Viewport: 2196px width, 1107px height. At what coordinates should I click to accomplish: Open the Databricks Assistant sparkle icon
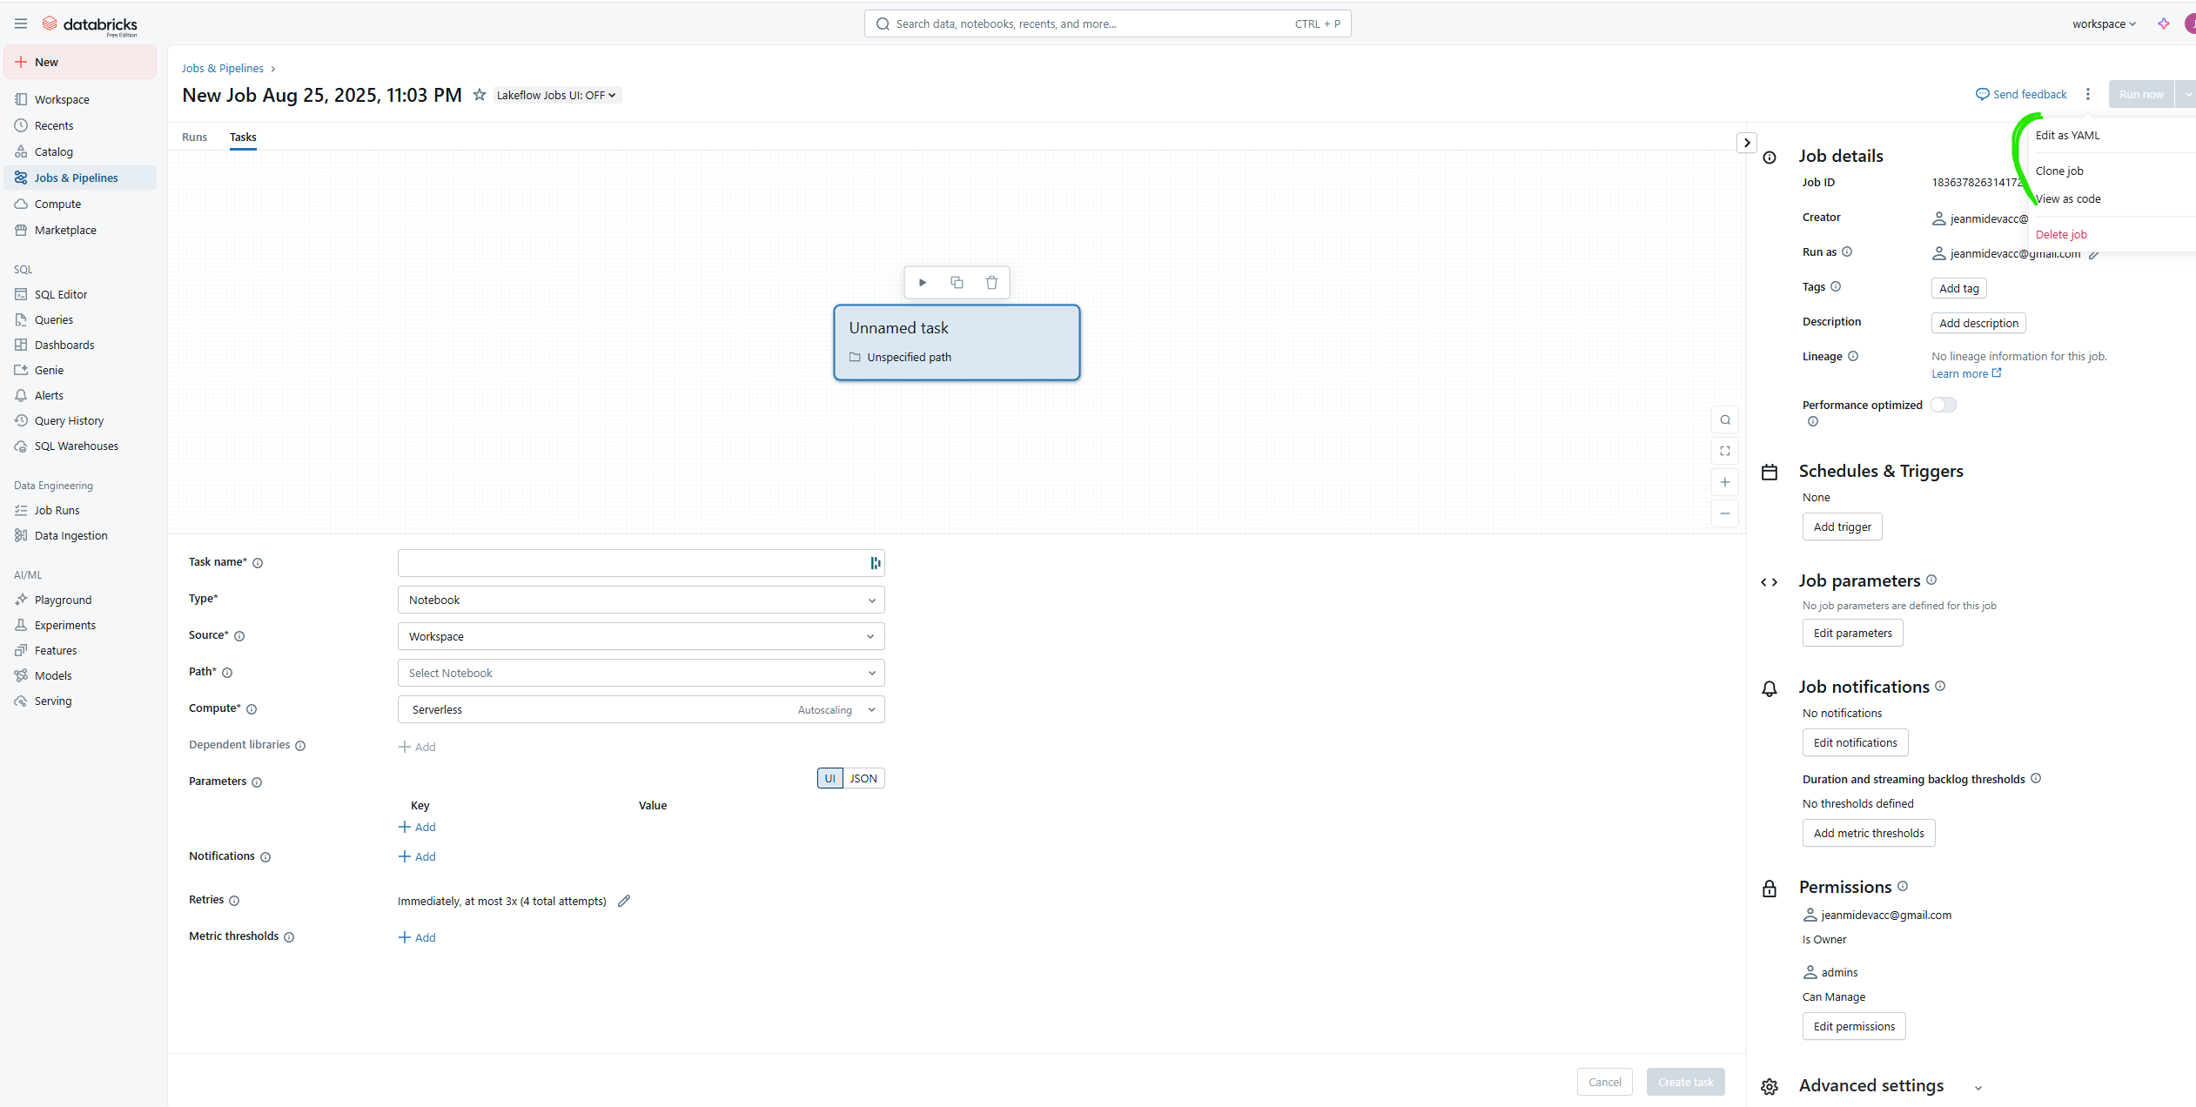(x=2163, y=23)
